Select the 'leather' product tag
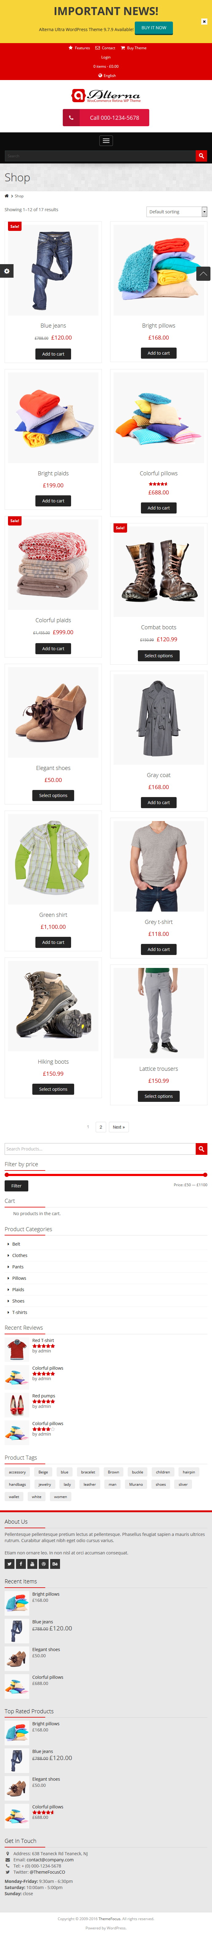This screenshot has width=212, height=1934. pyautogui.click(x=90, y=1484)
